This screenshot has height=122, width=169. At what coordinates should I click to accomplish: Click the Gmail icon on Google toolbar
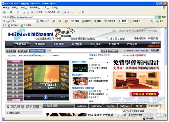48,21
